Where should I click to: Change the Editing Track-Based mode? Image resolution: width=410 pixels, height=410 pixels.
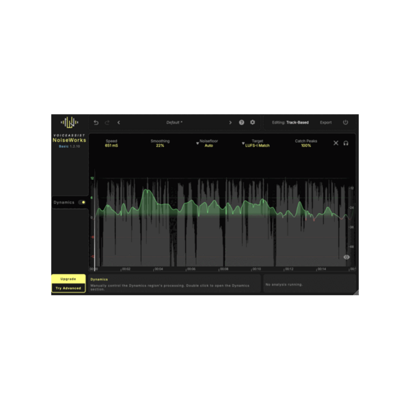point(290,122)
